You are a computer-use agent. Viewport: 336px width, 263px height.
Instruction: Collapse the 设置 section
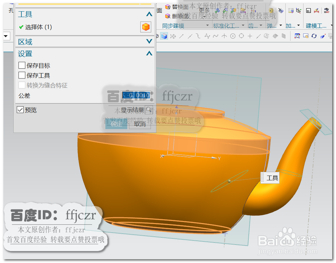point(149,53)
